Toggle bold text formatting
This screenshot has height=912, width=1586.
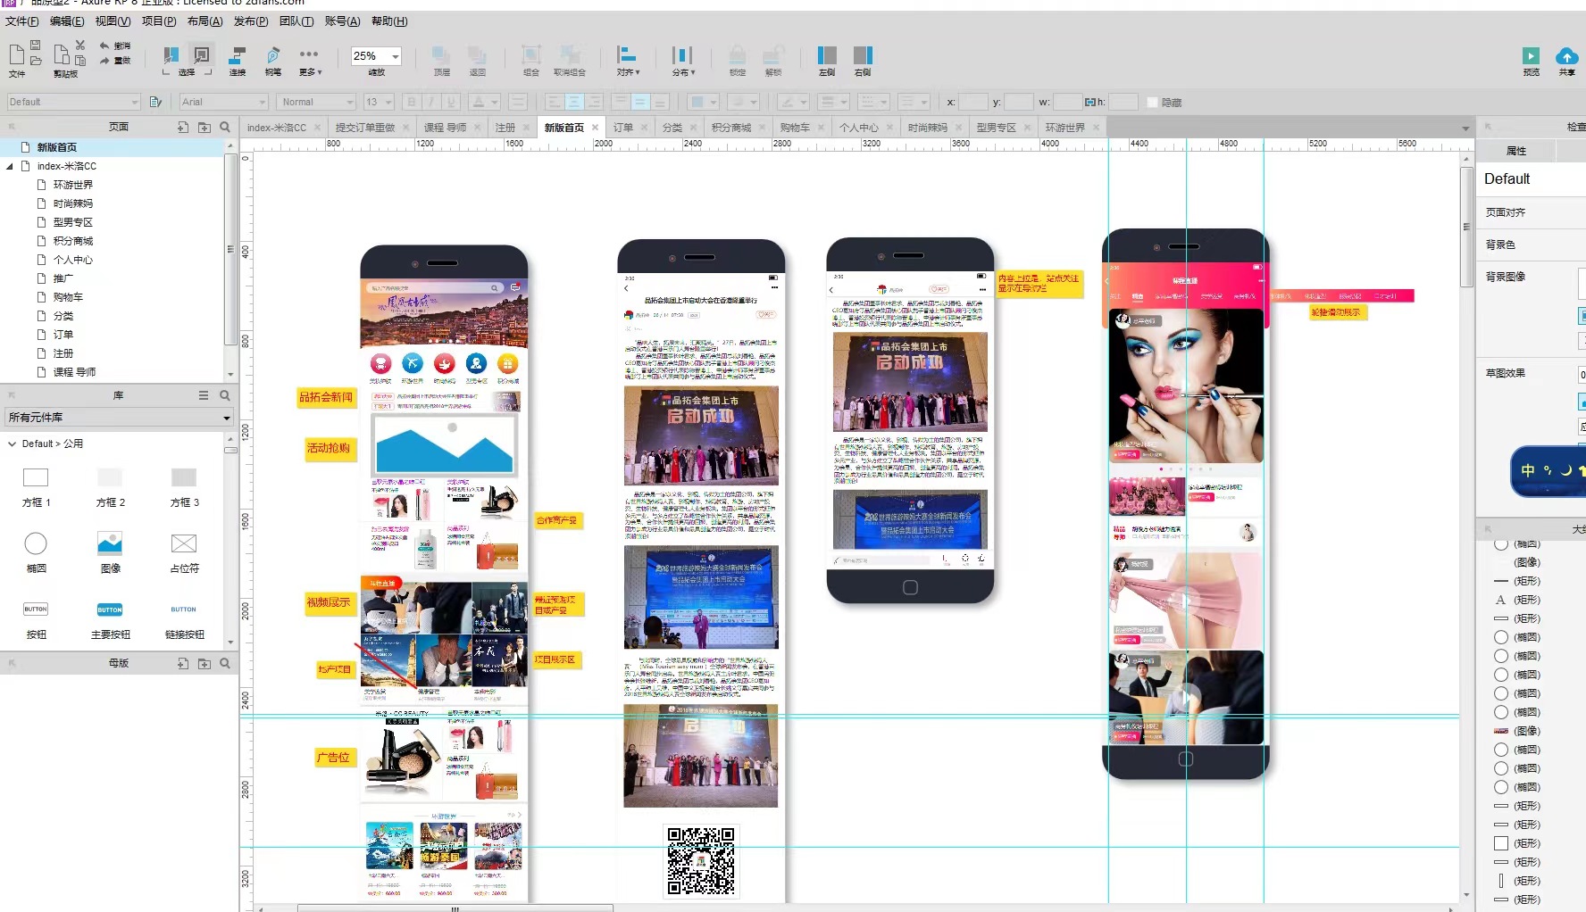click(412, 102)
